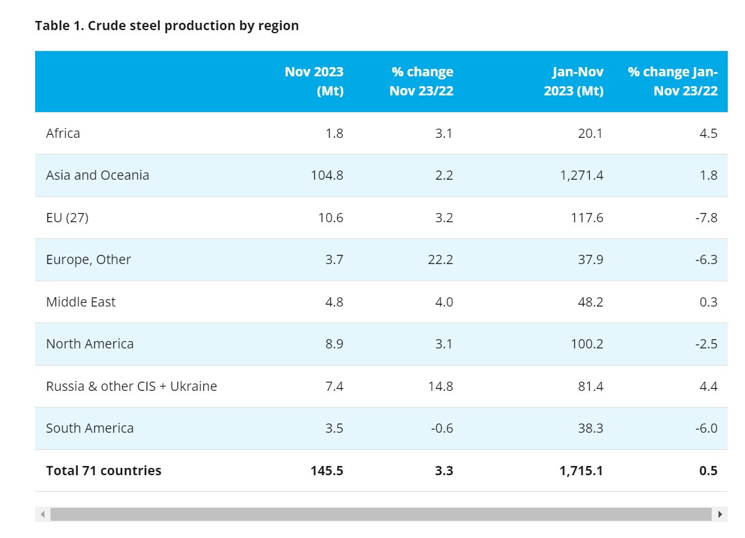This screenshot has height=538, width=745.
Task: Select the South America row label
Action: tap(89, 428)
